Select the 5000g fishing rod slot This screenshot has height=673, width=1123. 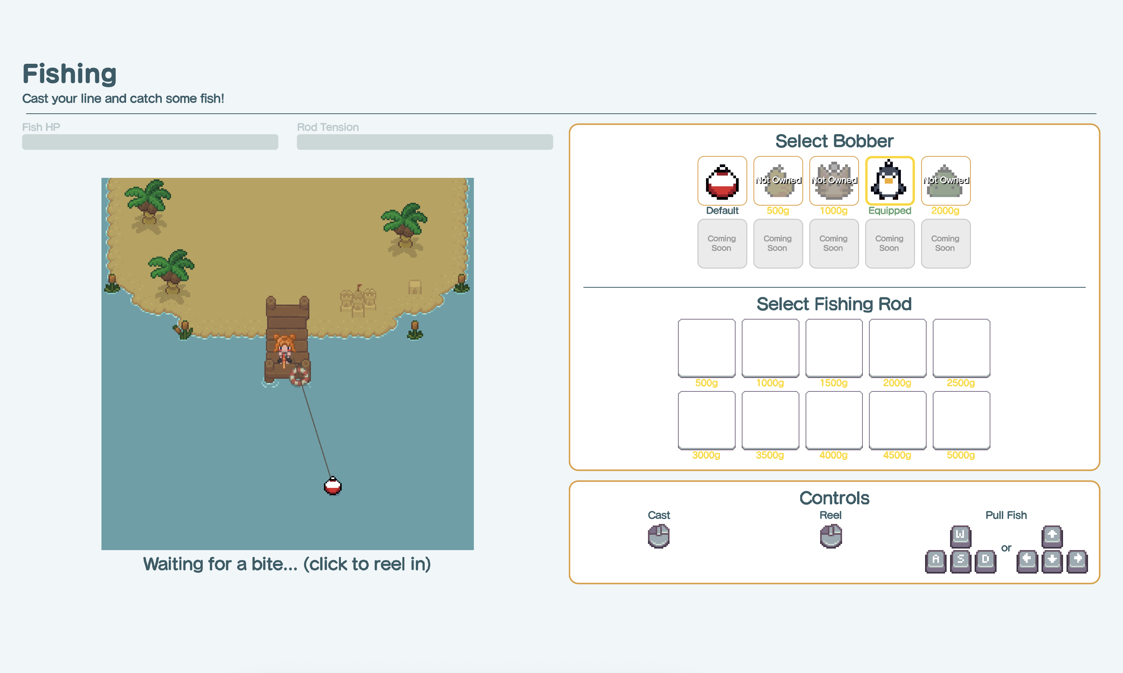(961, 420)
